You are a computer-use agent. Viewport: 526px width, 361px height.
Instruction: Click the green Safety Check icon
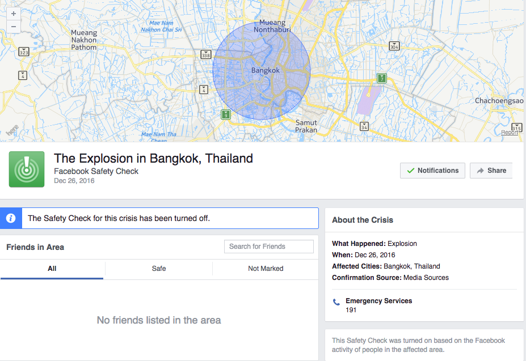point(27,169)
